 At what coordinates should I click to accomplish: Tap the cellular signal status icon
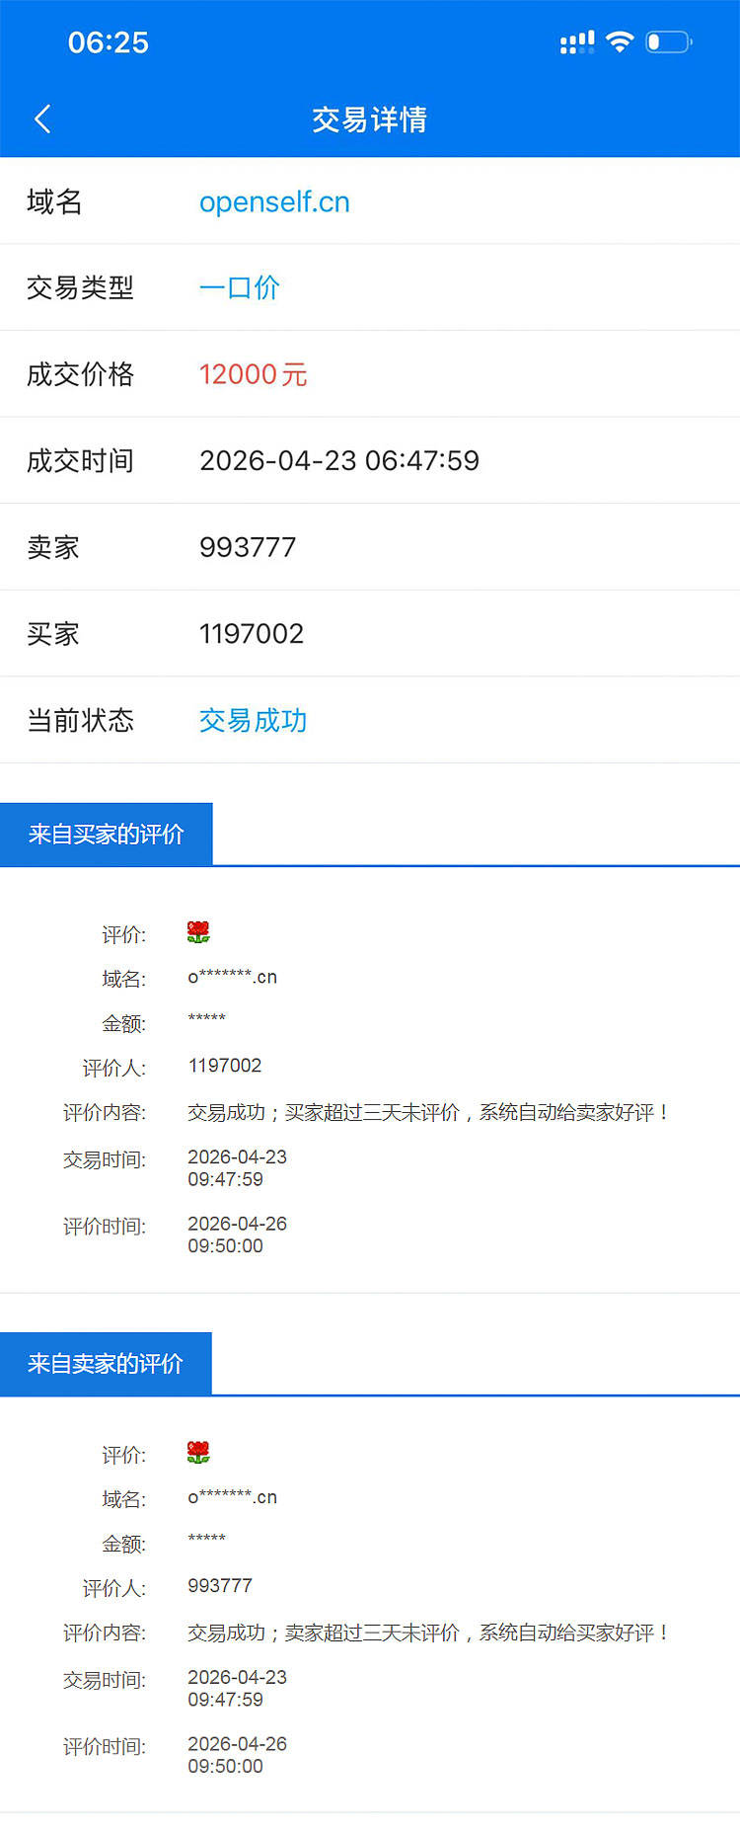point(577,42)
